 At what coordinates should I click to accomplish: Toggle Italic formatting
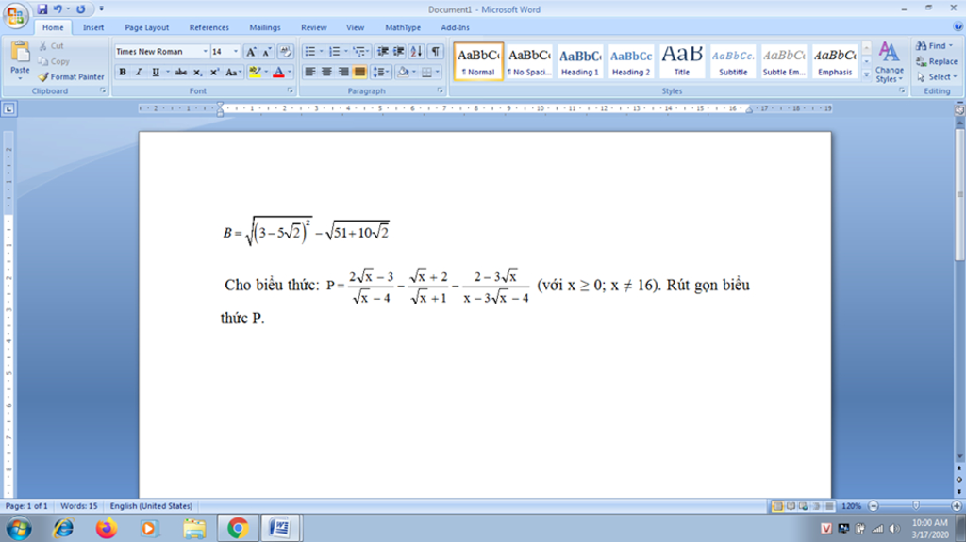(139, 72)
